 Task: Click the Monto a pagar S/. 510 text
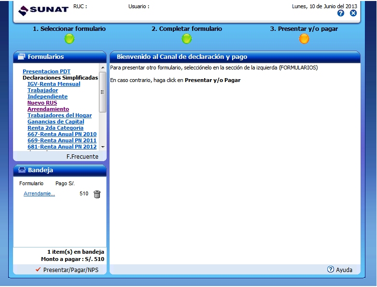(72, 259)
